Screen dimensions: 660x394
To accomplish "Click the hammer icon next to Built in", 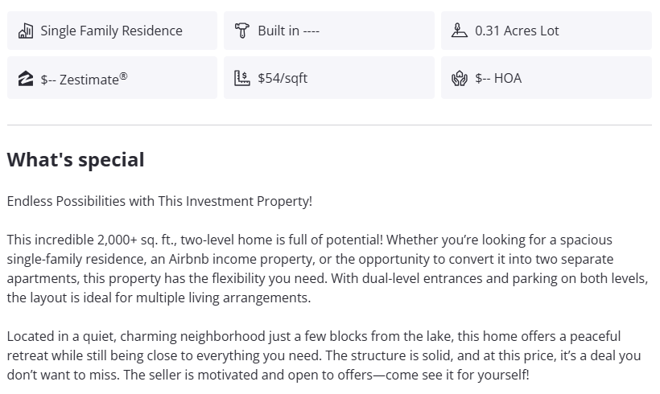I will point(241,31).
